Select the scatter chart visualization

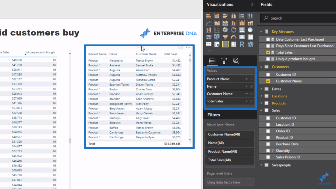point(217,30)
